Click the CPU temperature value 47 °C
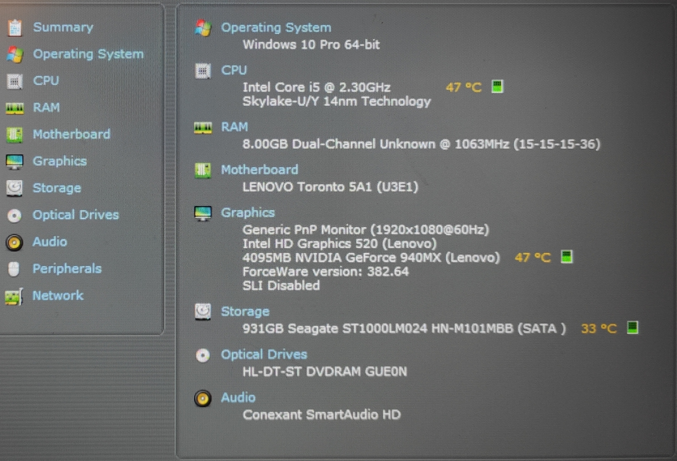Image resolution: width=677 pixels, height=461 pixels. coord(464,87)
